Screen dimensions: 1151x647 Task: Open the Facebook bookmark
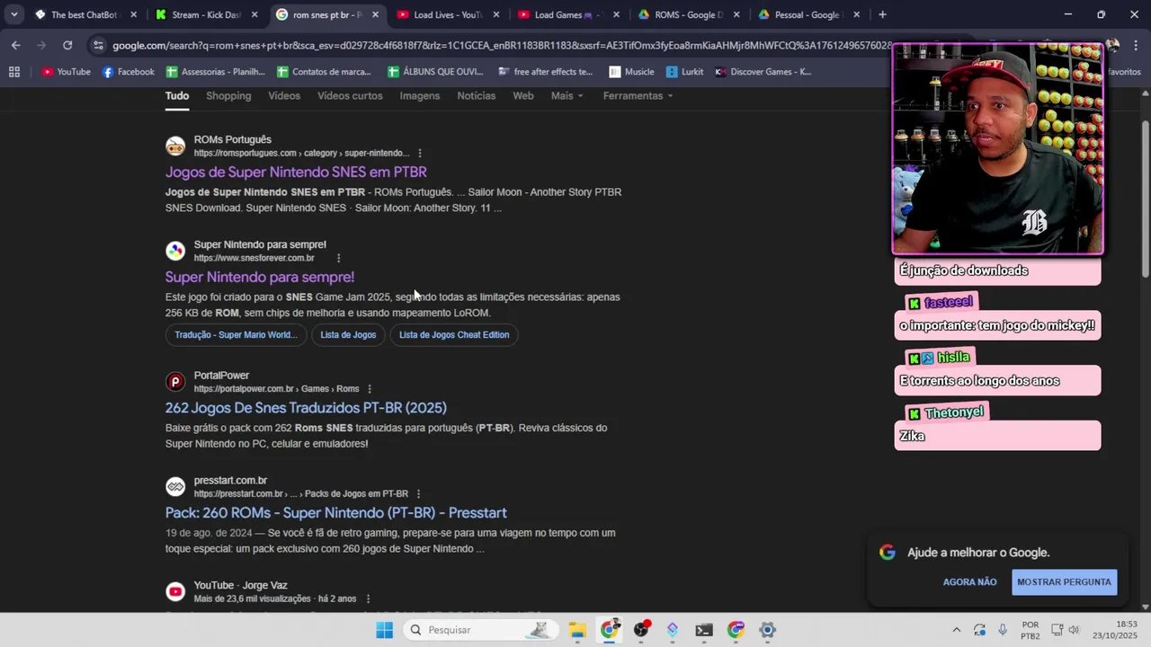coord(128,72)
